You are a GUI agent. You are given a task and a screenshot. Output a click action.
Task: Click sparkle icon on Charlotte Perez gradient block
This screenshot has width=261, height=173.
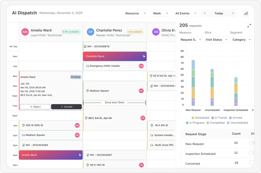144,56
